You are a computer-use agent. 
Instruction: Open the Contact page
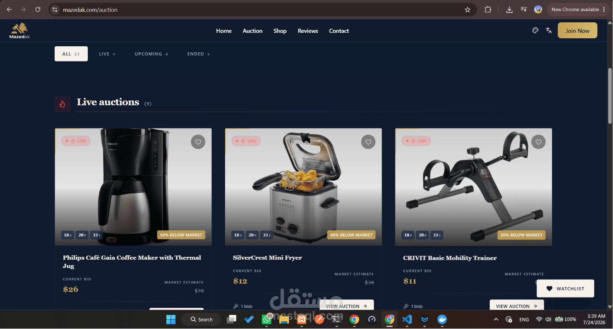[x=339, y=31]
